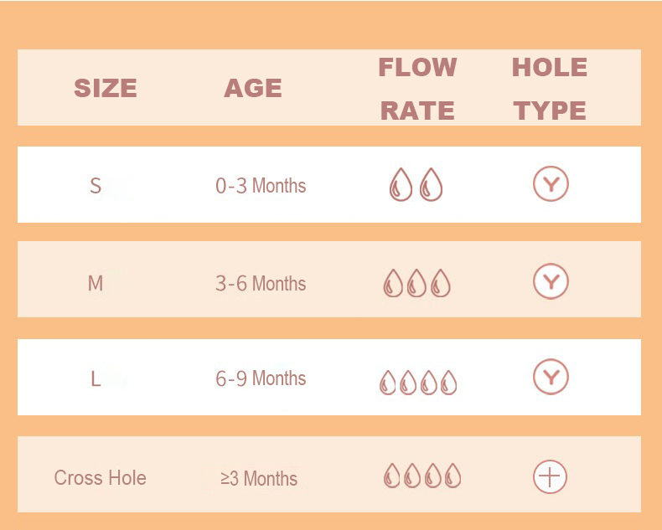Click the Y hole icon in M row
Viewport: 662px width, 530px height.
pyautogui.click(x=551, y=281)
